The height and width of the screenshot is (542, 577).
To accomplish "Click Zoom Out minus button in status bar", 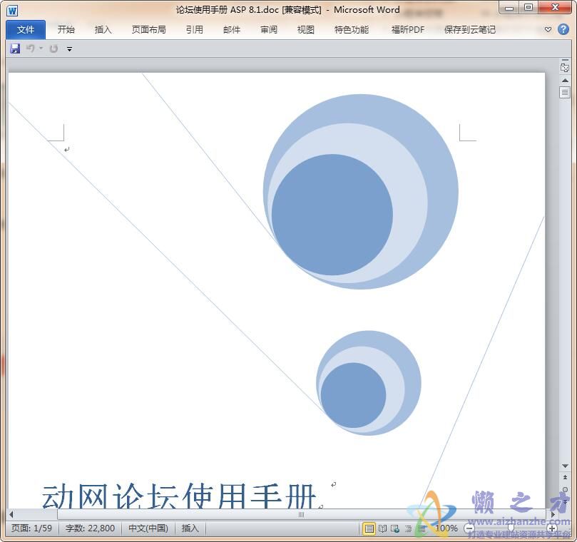I will coord(469,528).
